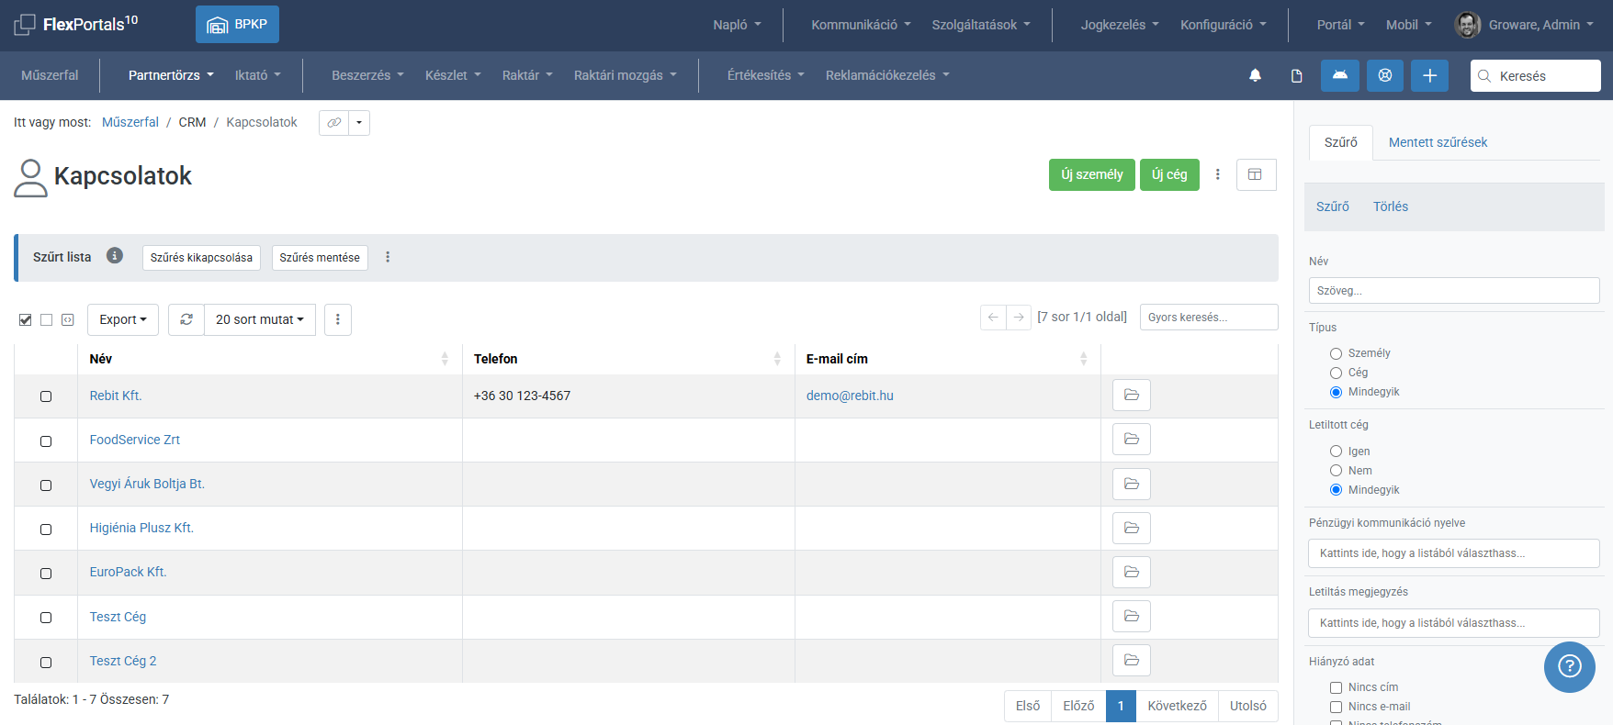Expand the Raktári mozgás menu
The width and height of the screenshot is (1613, 725).
(626, 75)
